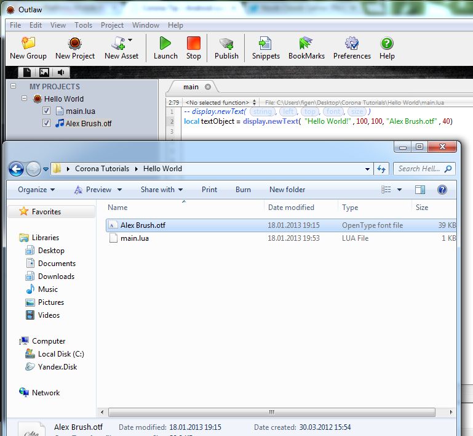This screenshot has height=436, width=473.
Task: Click the blue Explorer help icon
Action: (442, 189)
